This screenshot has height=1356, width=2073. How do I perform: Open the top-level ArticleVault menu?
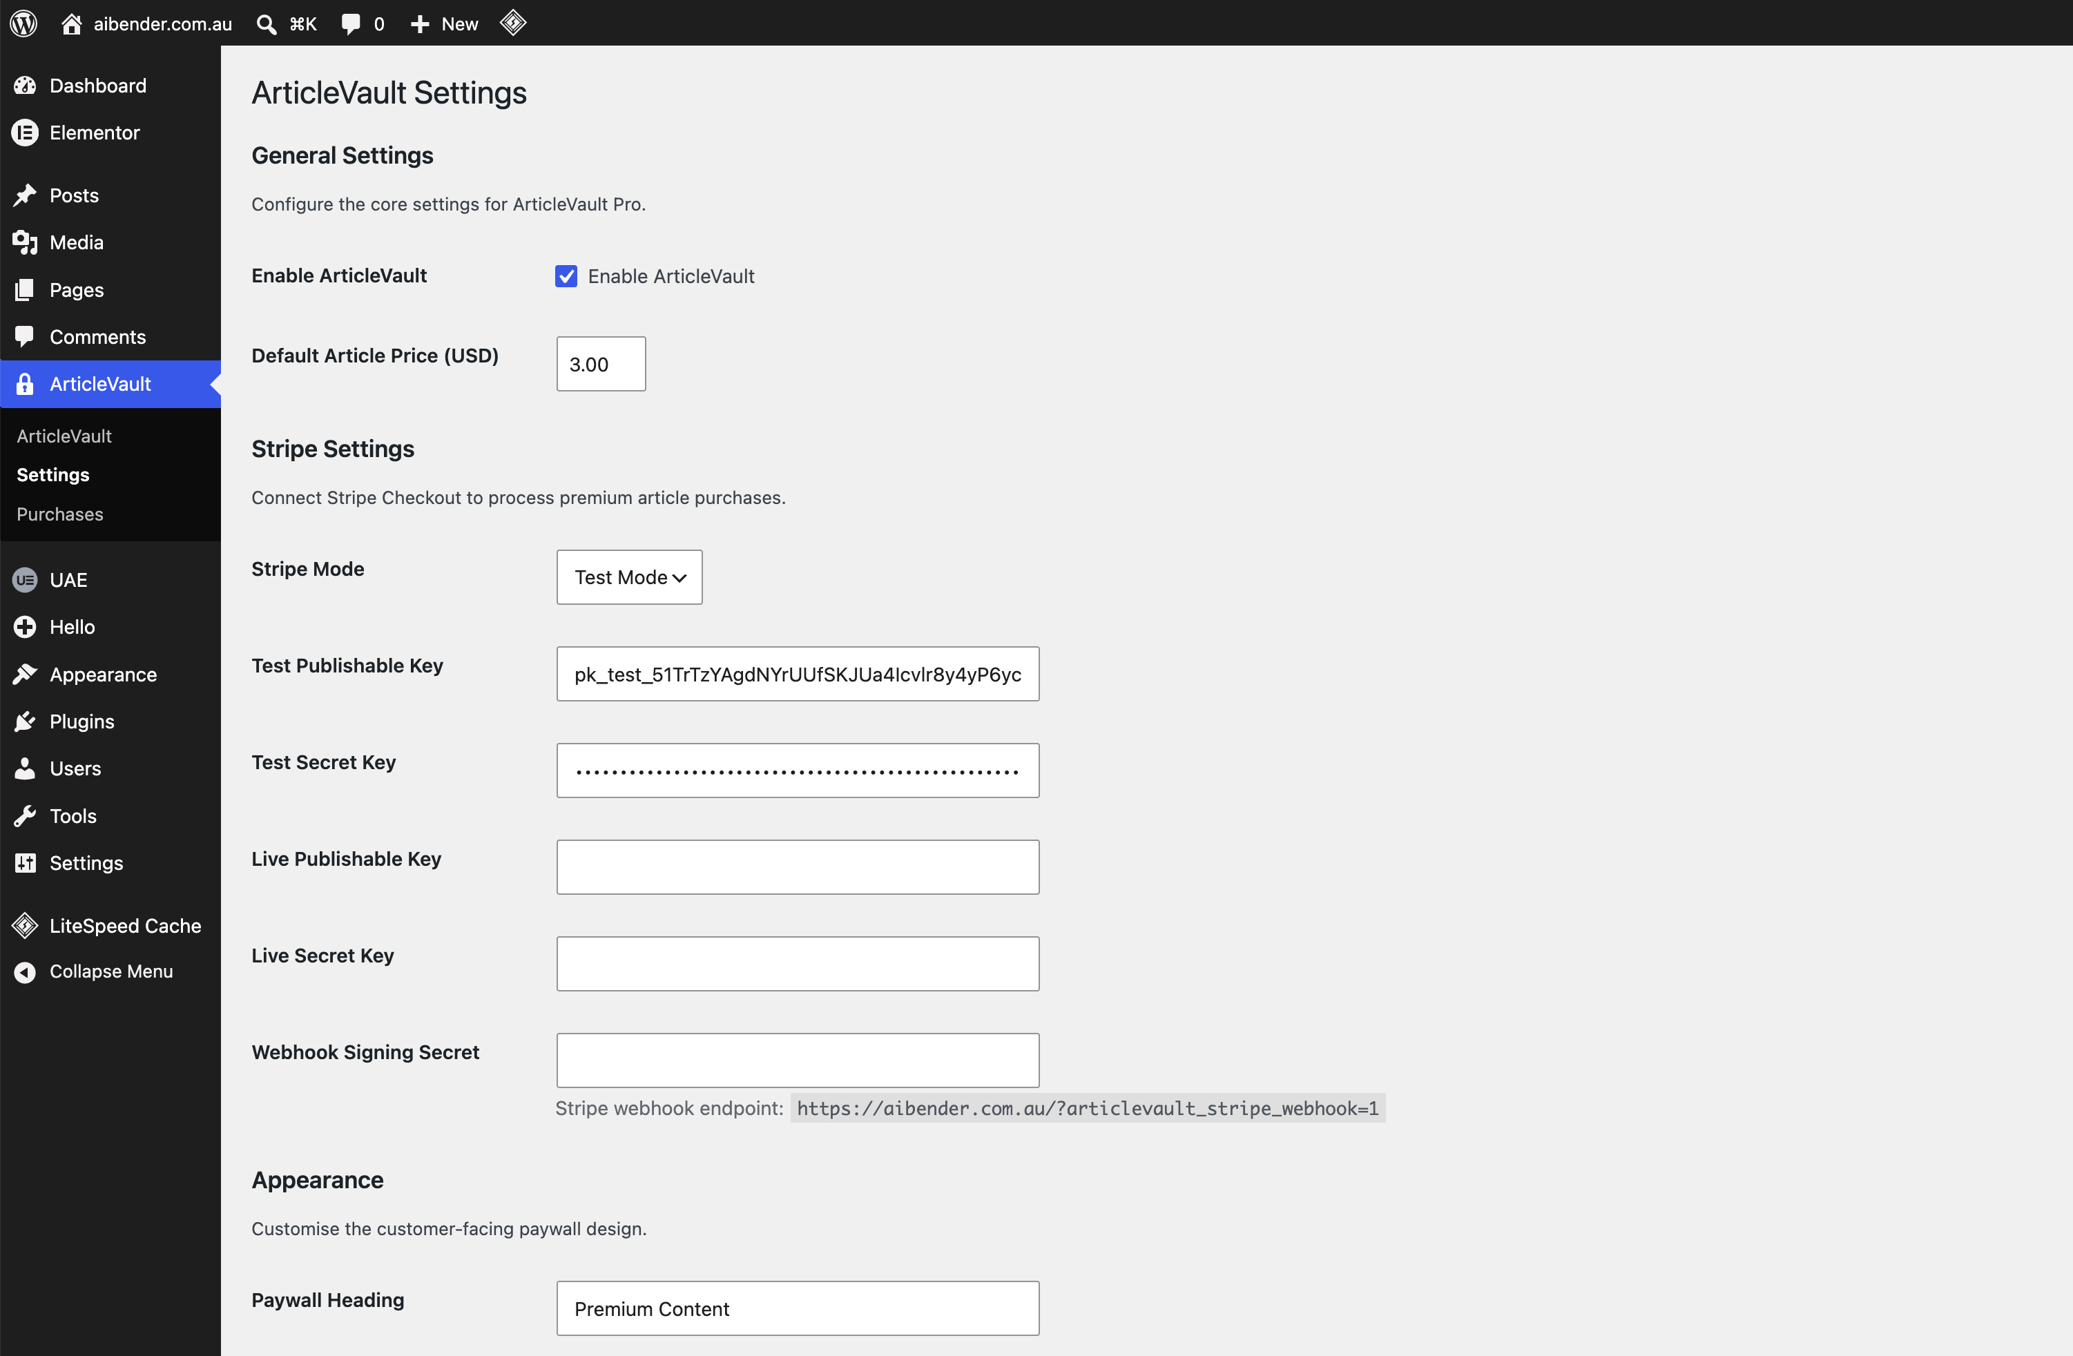[x=110, y=384]
